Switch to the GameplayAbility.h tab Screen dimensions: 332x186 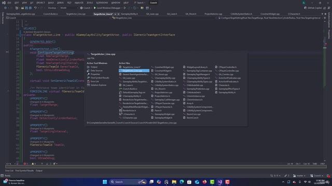(x=129, y=14)
